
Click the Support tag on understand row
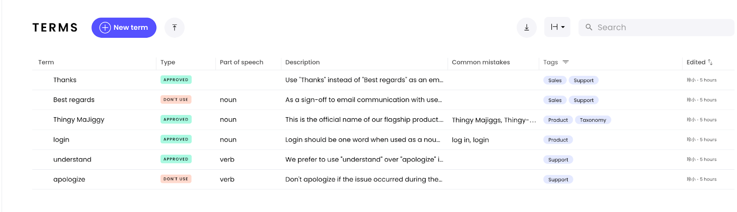(558, 160)
